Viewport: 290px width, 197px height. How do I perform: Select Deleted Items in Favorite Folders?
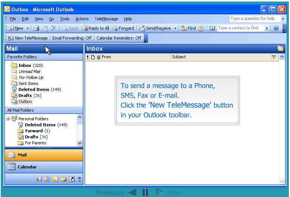pyautogui.click(x=36, y=89)
